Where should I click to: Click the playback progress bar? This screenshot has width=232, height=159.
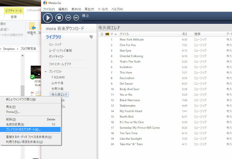click(157, 20)
